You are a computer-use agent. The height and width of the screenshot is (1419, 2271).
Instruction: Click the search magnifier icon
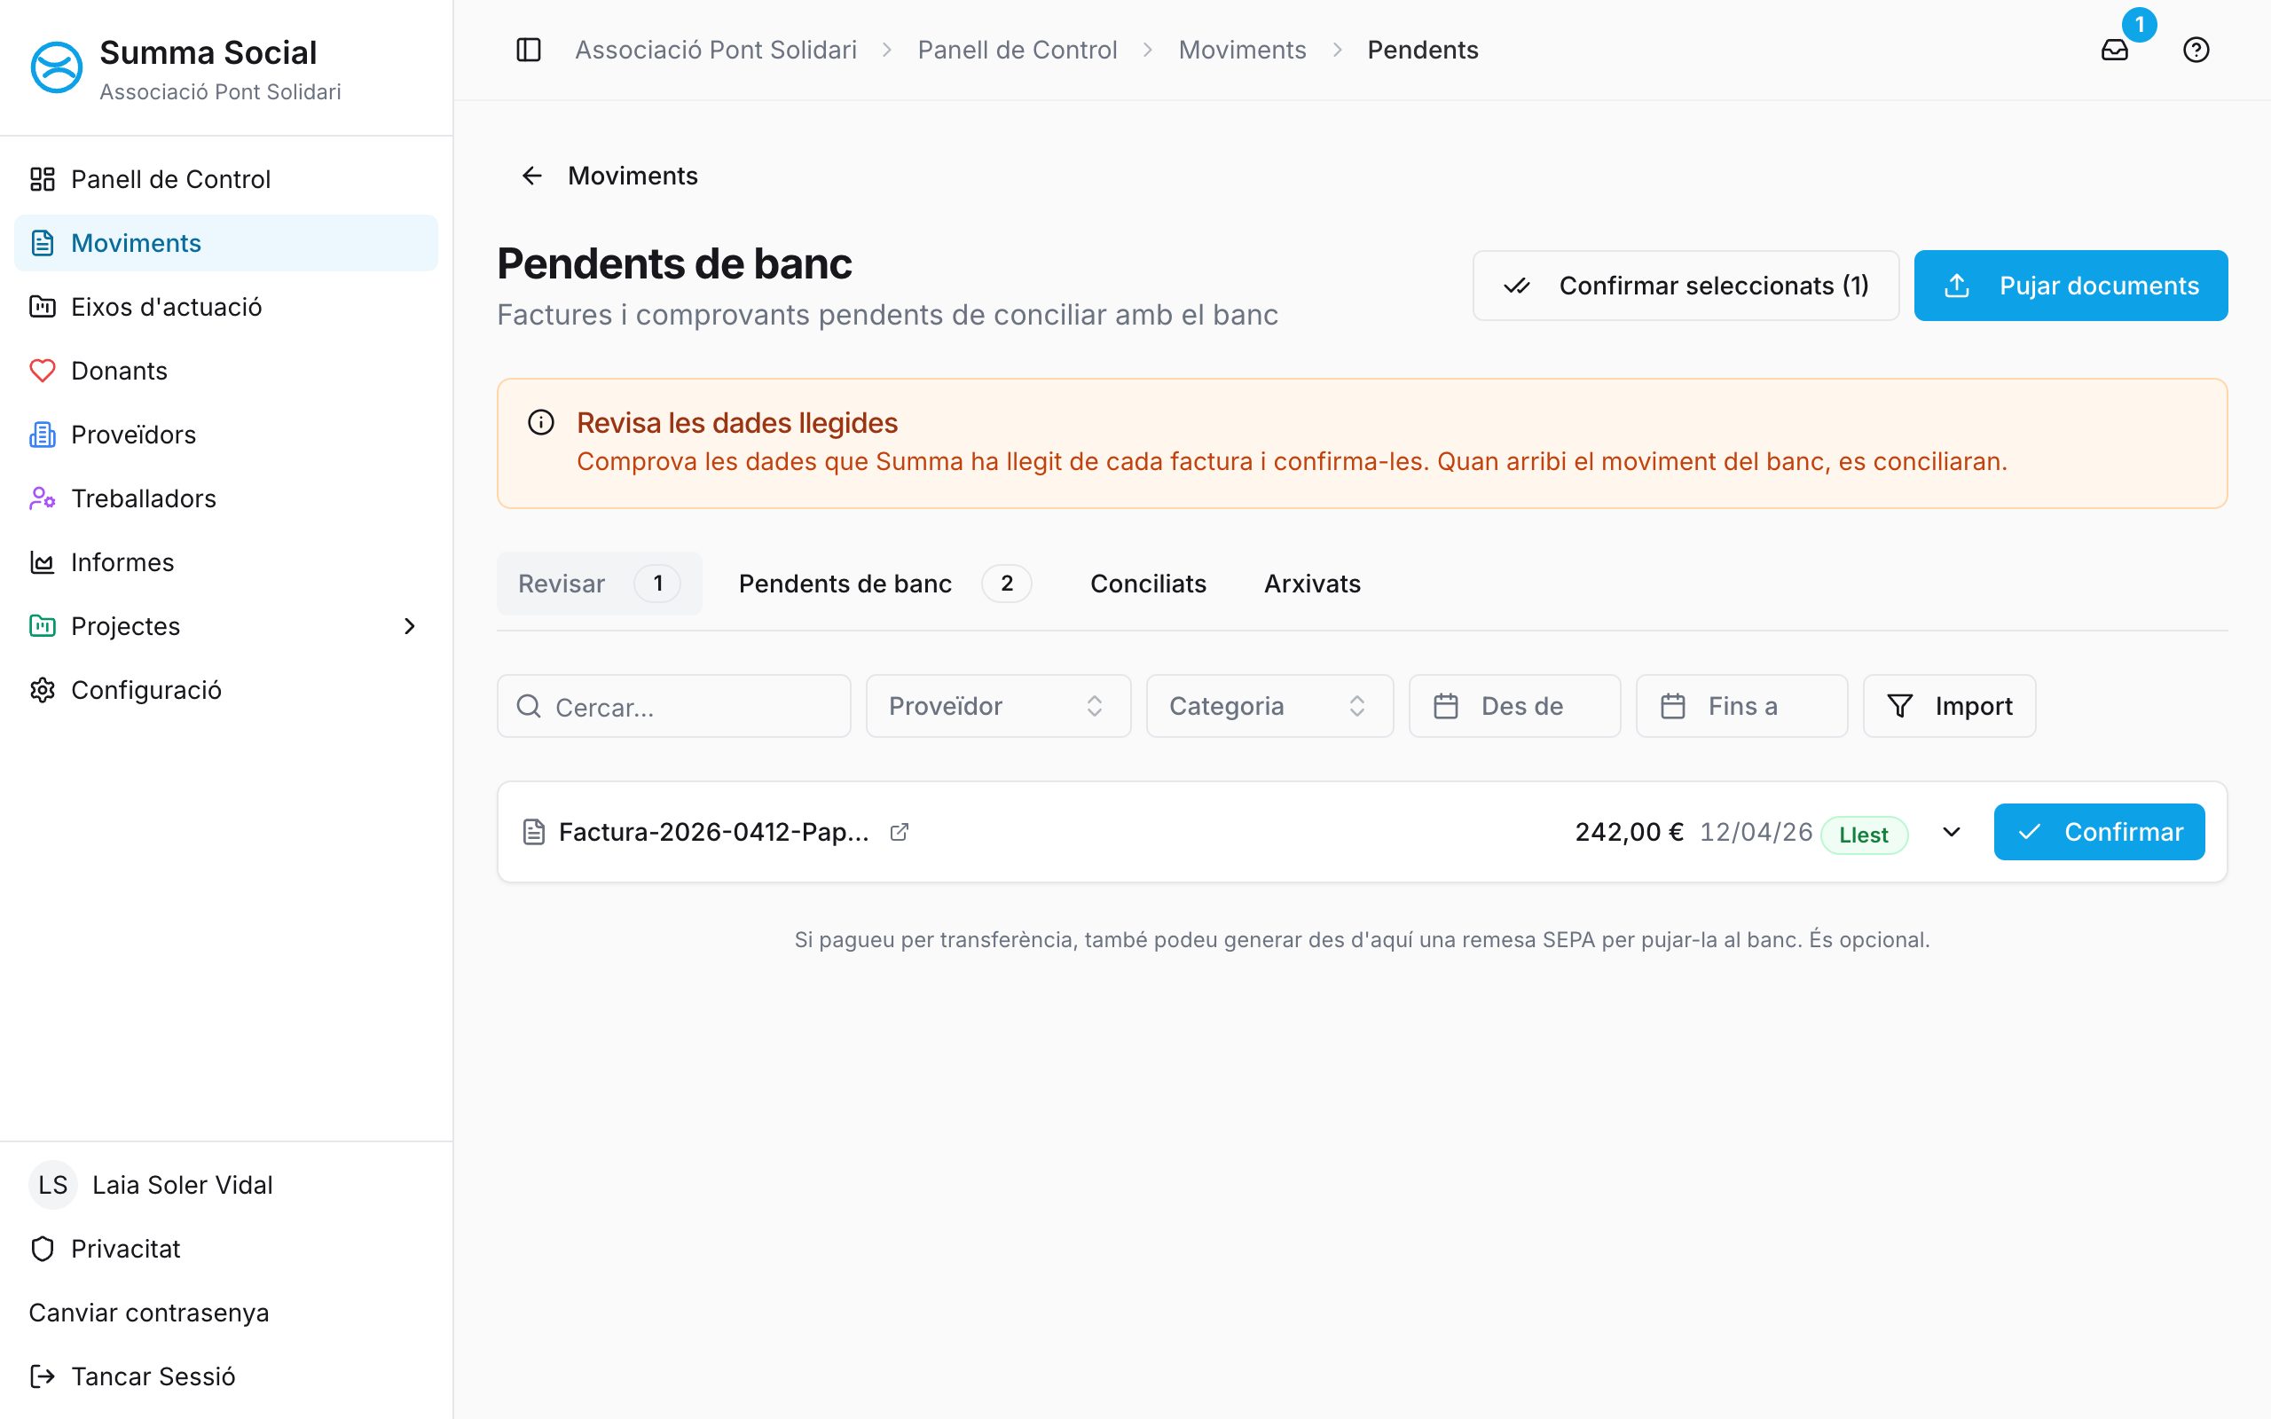[530, 706]
